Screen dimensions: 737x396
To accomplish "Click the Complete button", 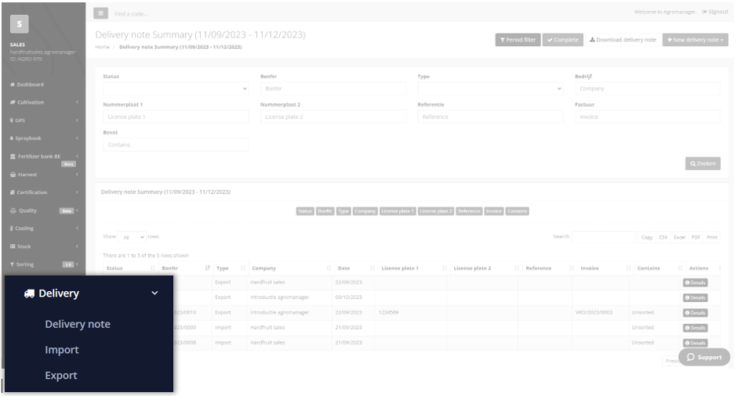I will pos(563,40).
